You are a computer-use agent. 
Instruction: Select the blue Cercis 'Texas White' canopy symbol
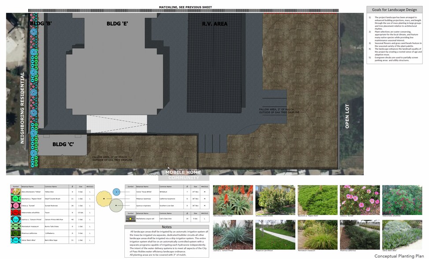click(x=116, y=192)
